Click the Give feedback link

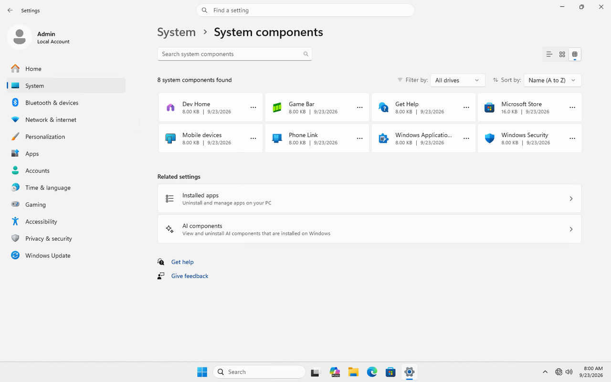190,276
